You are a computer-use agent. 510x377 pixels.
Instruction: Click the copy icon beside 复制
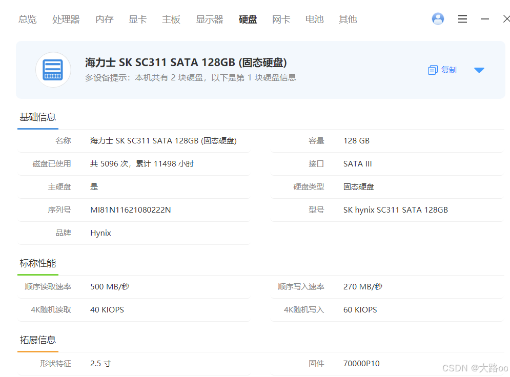pyautogui.click(x=433, y=70)
